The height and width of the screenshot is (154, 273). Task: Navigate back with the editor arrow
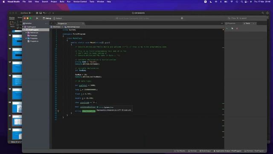coord(52,24)
